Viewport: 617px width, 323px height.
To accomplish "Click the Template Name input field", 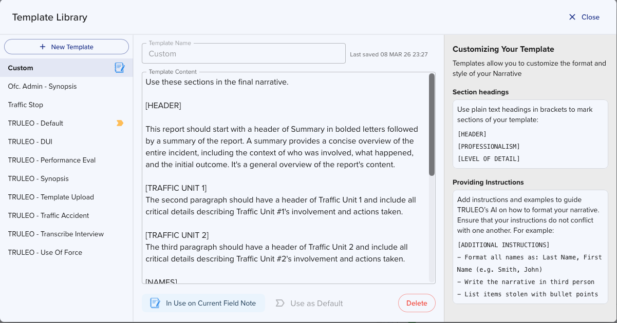I will click(x=244, y=54).
